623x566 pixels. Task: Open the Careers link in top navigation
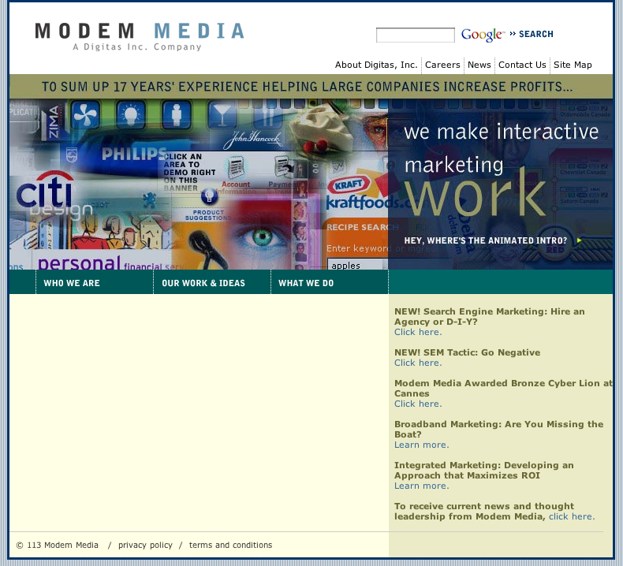(x=442, y=65)
